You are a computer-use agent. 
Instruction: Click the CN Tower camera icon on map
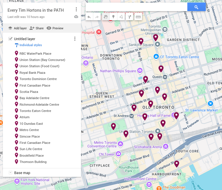point(118,154)
